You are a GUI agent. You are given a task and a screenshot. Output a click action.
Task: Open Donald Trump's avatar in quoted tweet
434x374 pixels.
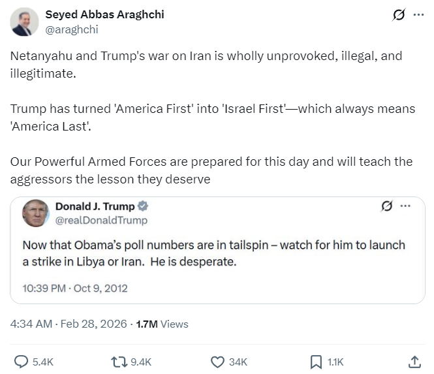(x=36, y=213)
